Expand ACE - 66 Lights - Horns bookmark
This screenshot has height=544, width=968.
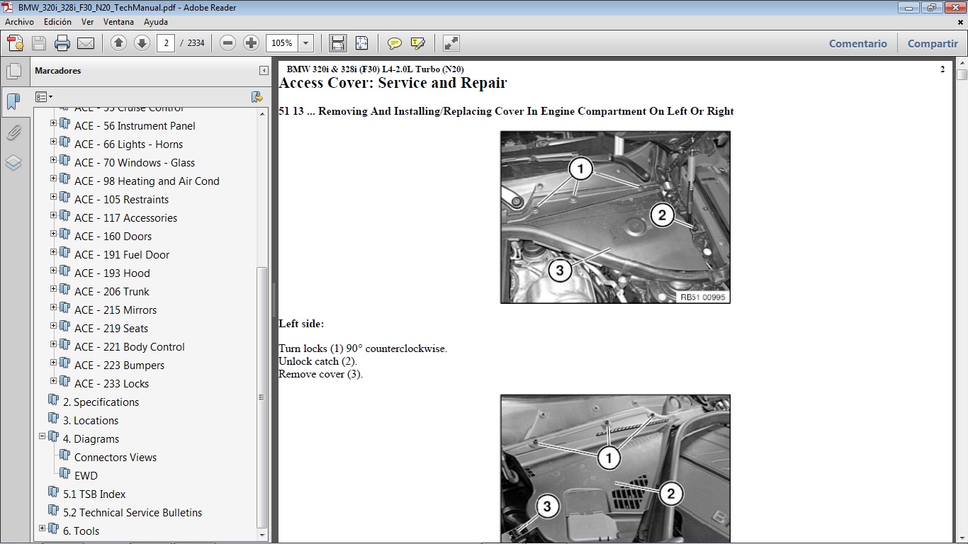(x=53, y=142)
